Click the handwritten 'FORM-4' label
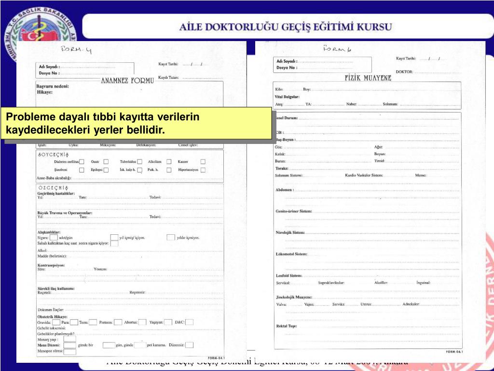The image size is (494, 371). (x=77, y=50)
